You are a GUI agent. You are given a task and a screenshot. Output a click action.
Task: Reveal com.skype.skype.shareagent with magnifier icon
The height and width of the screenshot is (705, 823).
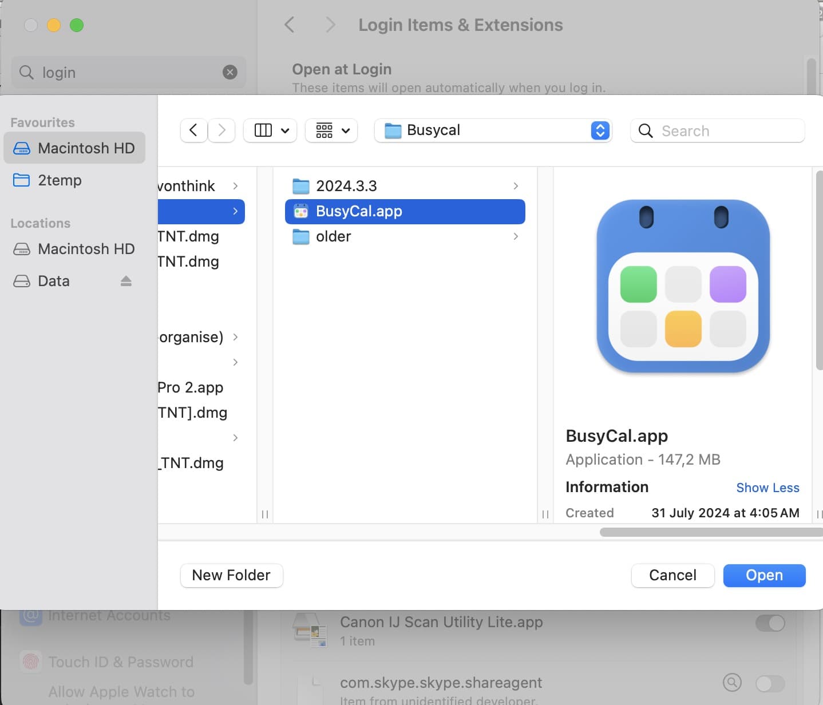(732, 683)
